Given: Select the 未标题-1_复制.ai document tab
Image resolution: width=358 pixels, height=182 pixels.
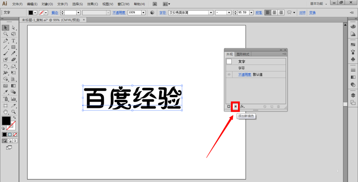Looking at the screenshot, I should tap(53, 20).
